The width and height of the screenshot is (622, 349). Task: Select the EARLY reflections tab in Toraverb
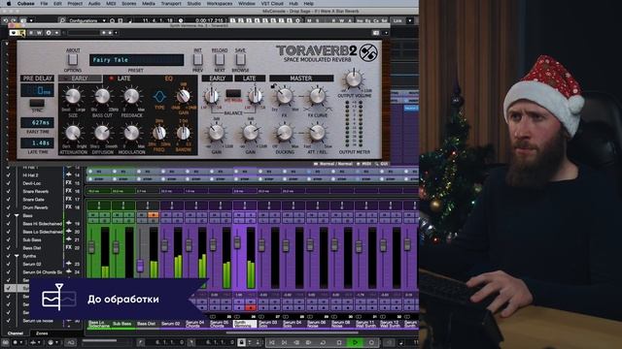pyautogui.click(x=80, y=79)
